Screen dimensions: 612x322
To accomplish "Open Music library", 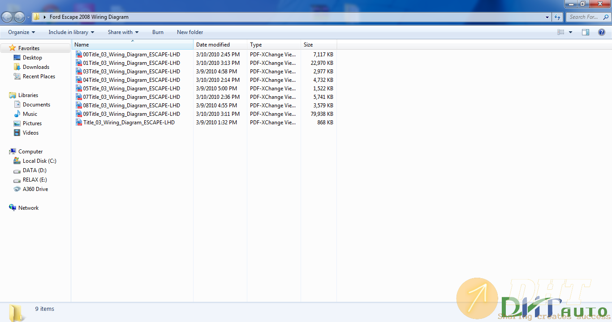I will tap(30, 114).
